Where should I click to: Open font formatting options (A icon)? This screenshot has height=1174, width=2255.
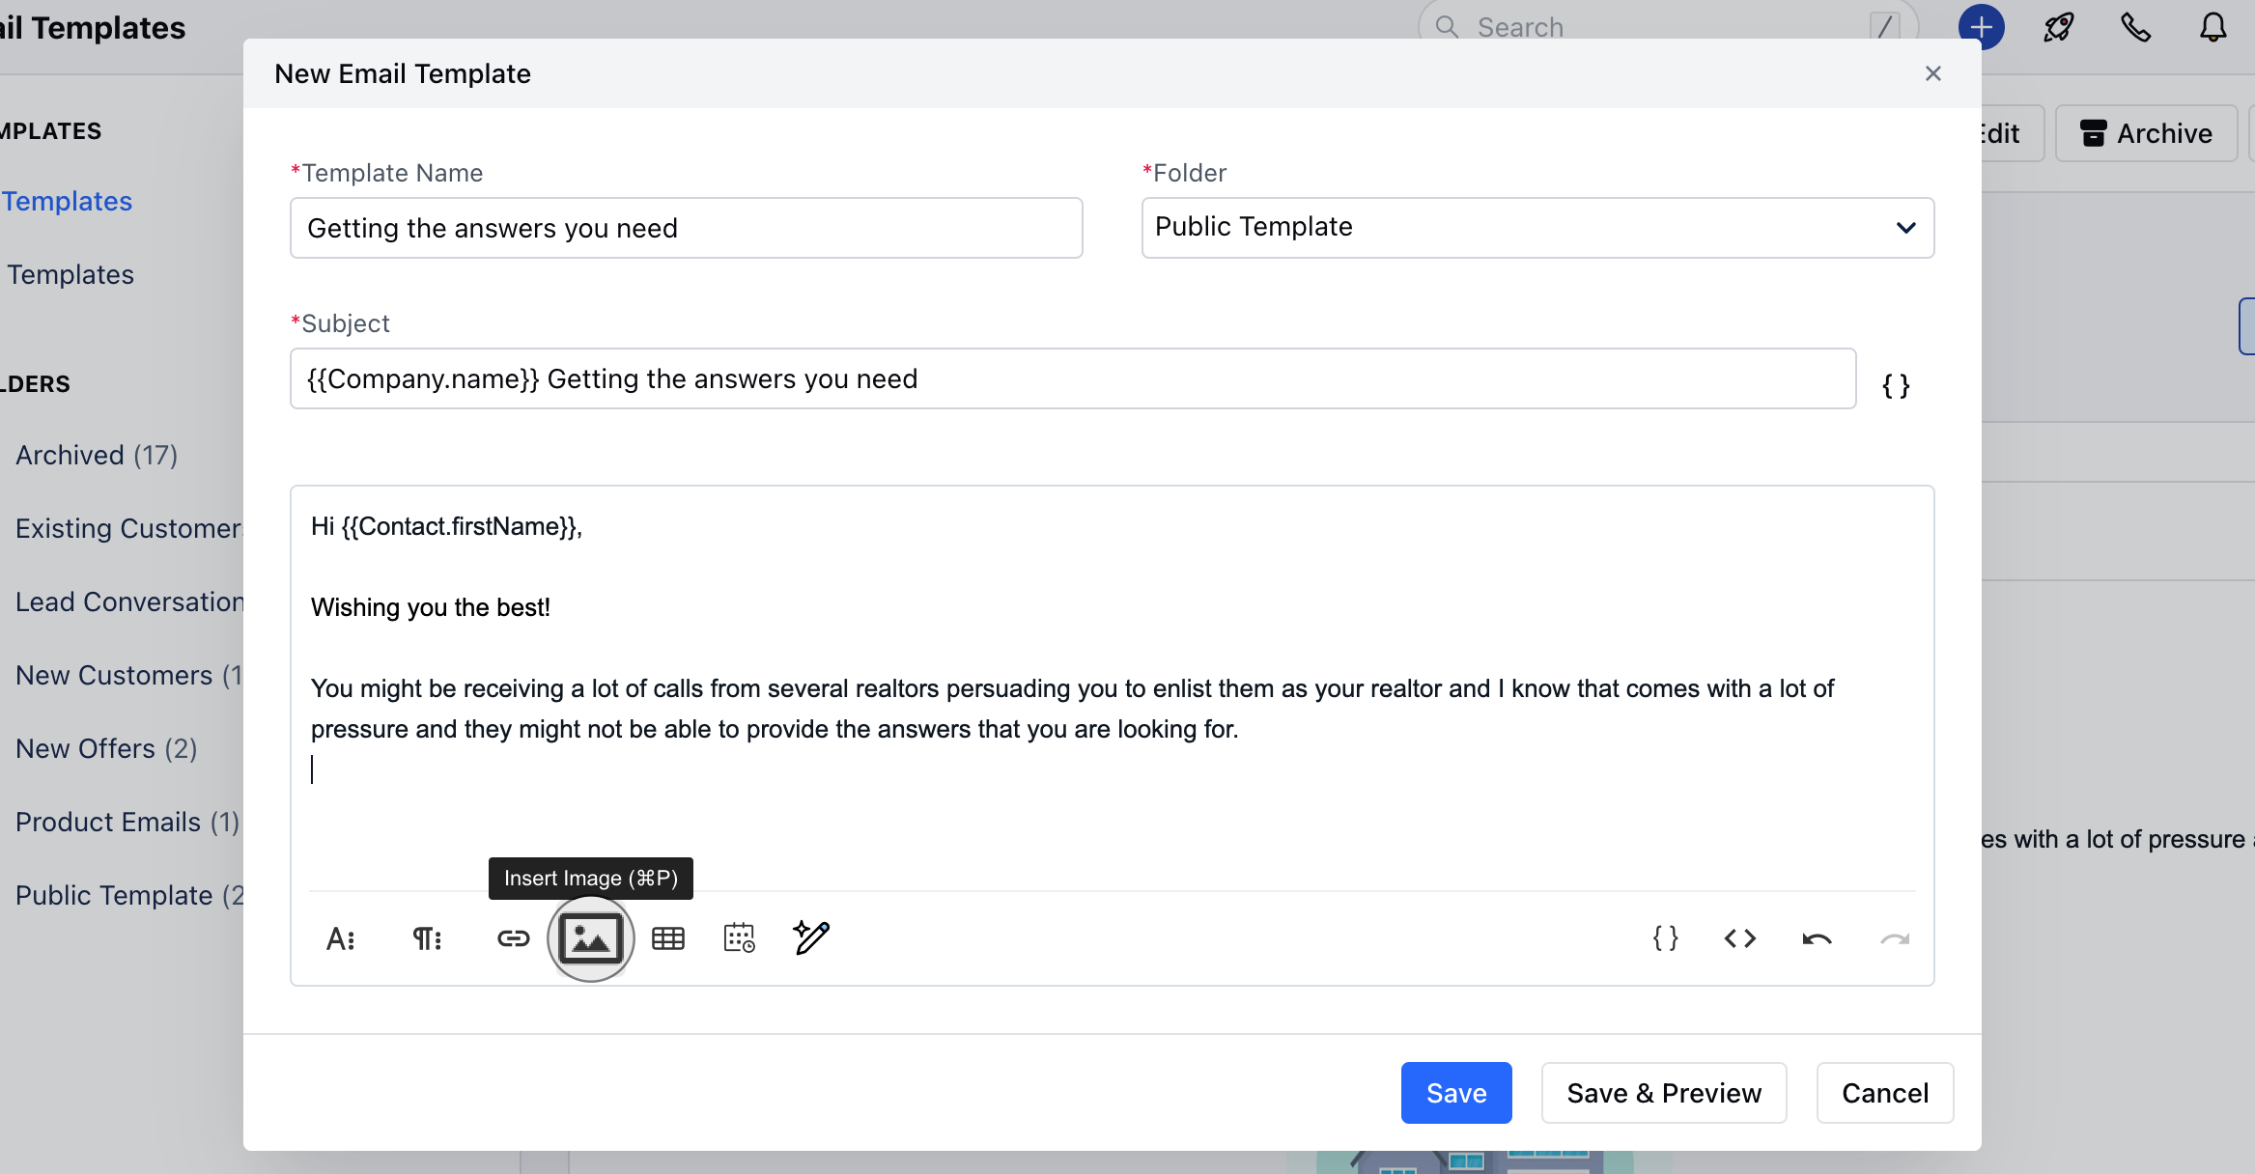pos(340,937)
